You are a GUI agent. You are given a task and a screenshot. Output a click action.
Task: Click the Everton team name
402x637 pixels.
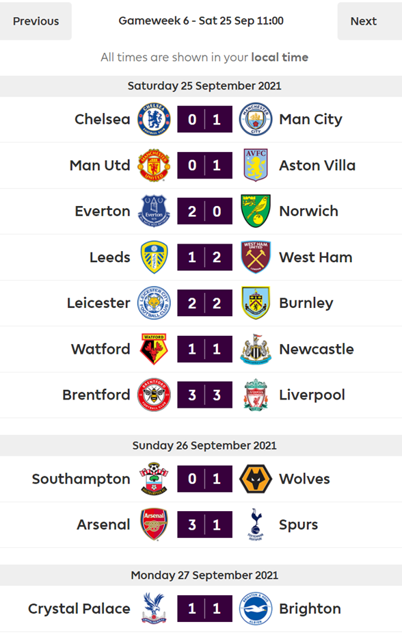coord(103,211)
